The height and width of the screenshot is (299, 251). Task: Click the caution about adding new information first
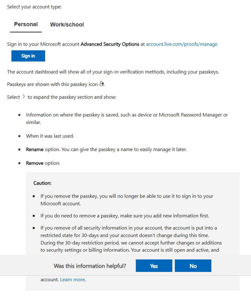coord(125,216)
